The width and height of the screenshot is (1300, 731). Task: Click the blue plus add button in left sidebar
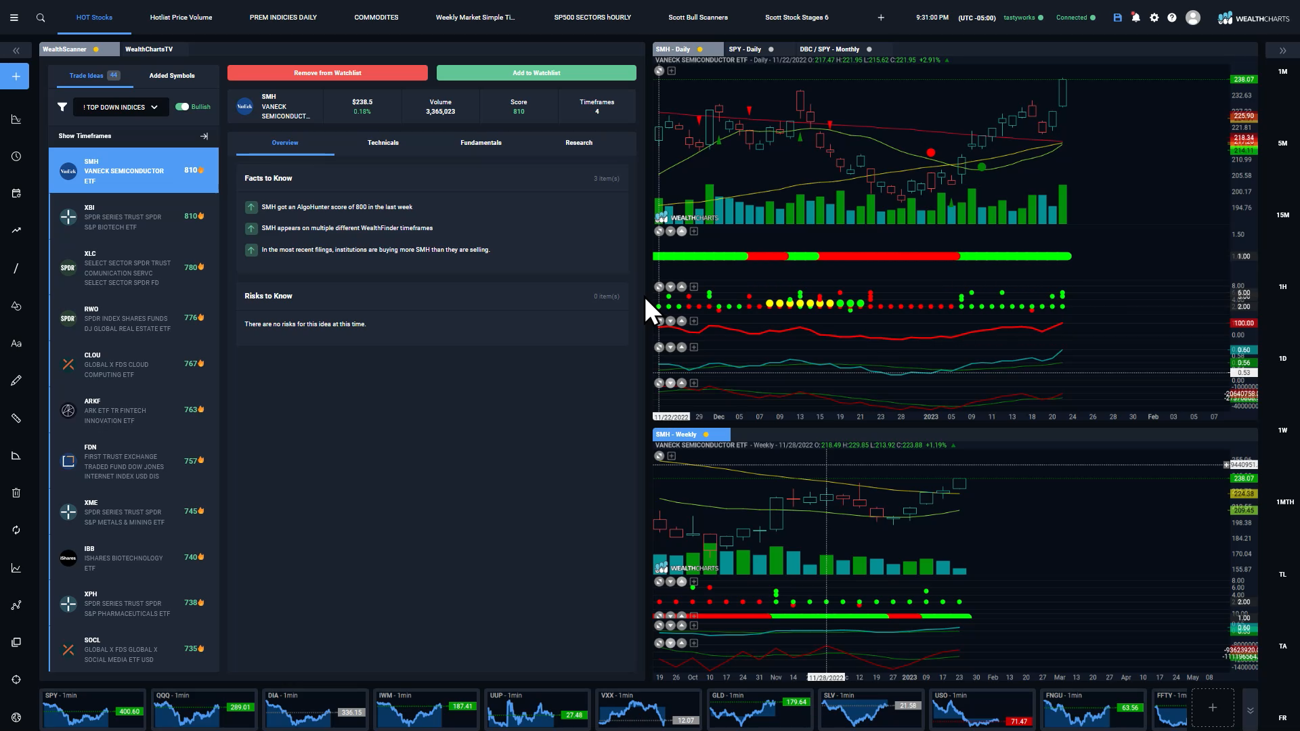16,76
